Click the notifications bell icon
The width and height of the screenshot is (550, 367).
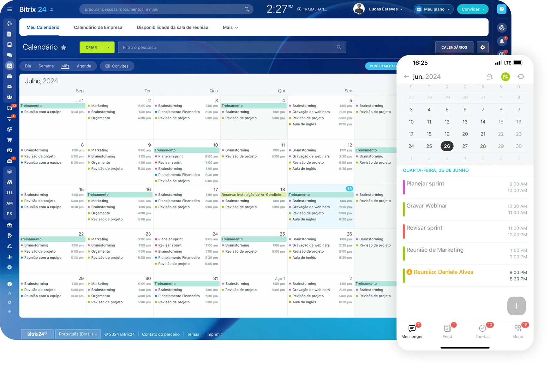click(x=502, y=41)
